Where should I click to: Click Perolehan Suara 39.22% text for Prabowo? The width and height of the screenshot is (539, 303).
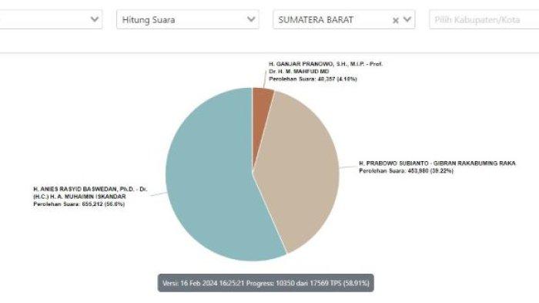pos(407,171)
